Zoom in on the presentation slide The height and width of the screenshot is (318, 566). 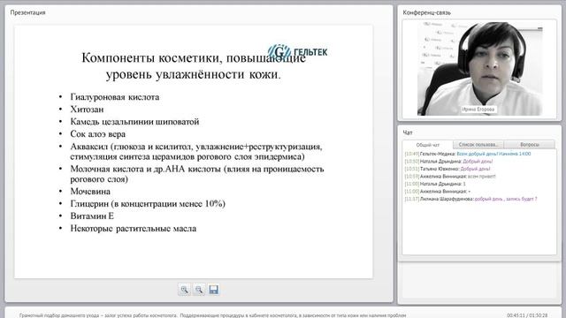pyautogui.click(x=185, y=290)
